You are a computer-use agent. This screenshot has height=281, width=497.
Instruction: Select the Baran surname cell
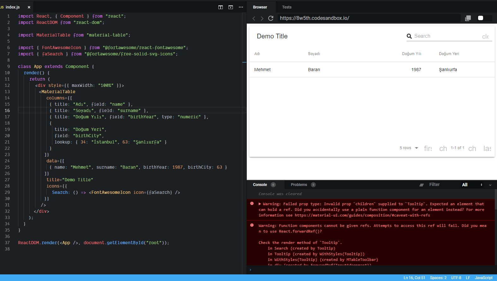tap(314, 70)
